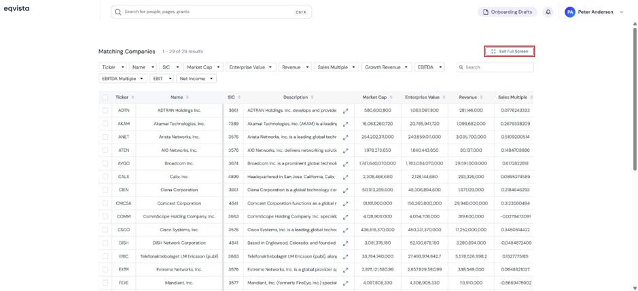Click the COMM row checkbox

(x=105, y=216)
